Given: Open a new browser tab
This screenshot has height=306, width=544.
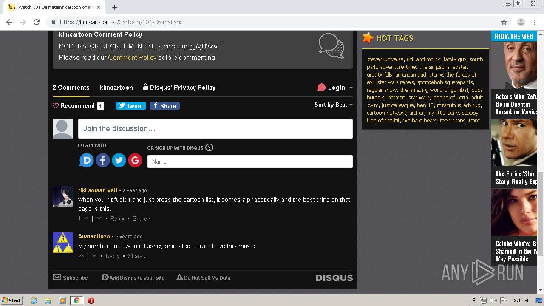Looking at the screenshot, I should click(x=114, y=7).
